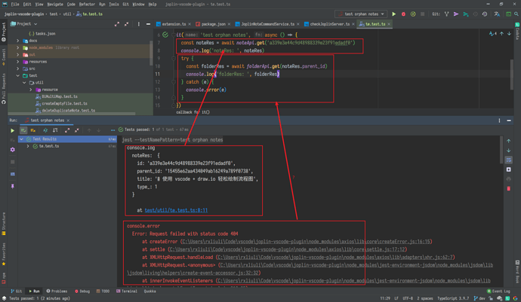
Task: Expand the docs folder
Action: [x=18, y=41]
